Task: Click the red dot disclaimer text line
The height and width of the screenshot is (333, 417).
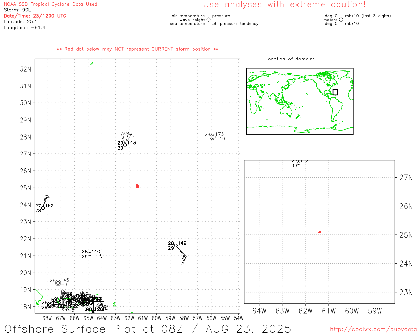Action: click(x=137, y=49)
